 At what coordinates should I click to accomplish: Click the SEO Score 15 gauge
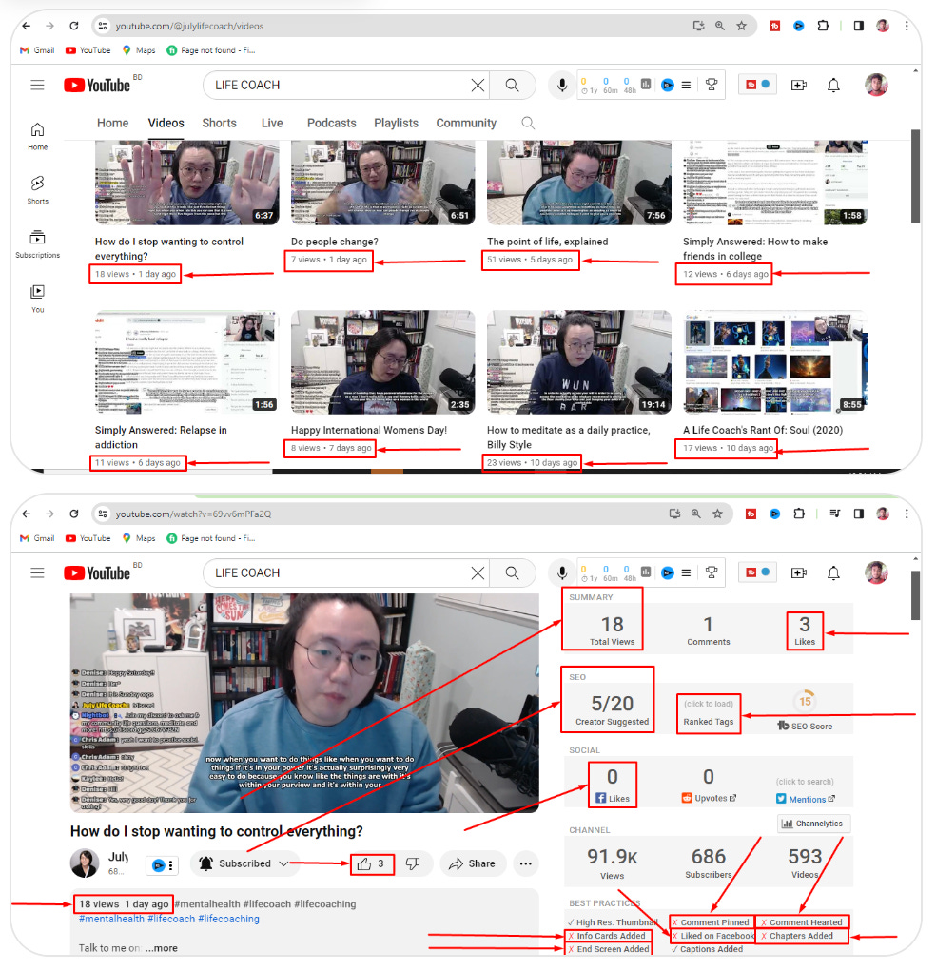pyautogui.click(x=804, y=702)
